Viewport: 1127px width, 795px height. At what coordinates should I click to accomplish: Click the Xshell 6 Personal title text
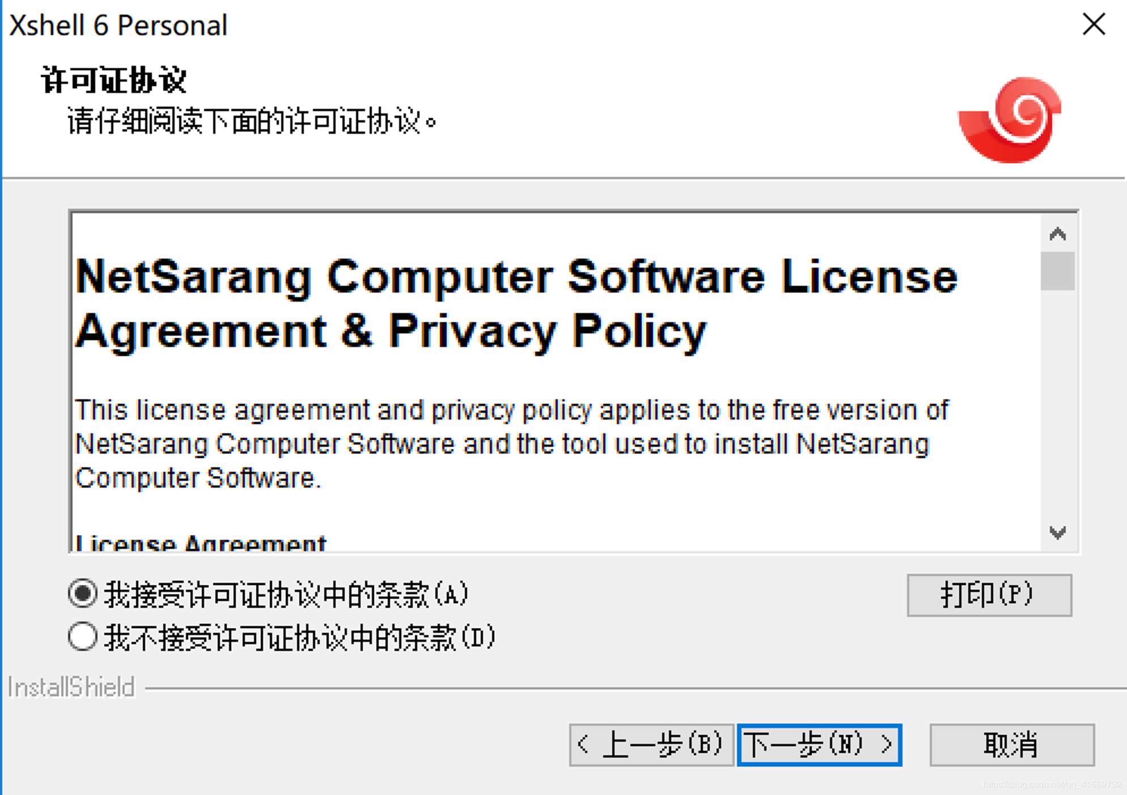coord(118,26)
